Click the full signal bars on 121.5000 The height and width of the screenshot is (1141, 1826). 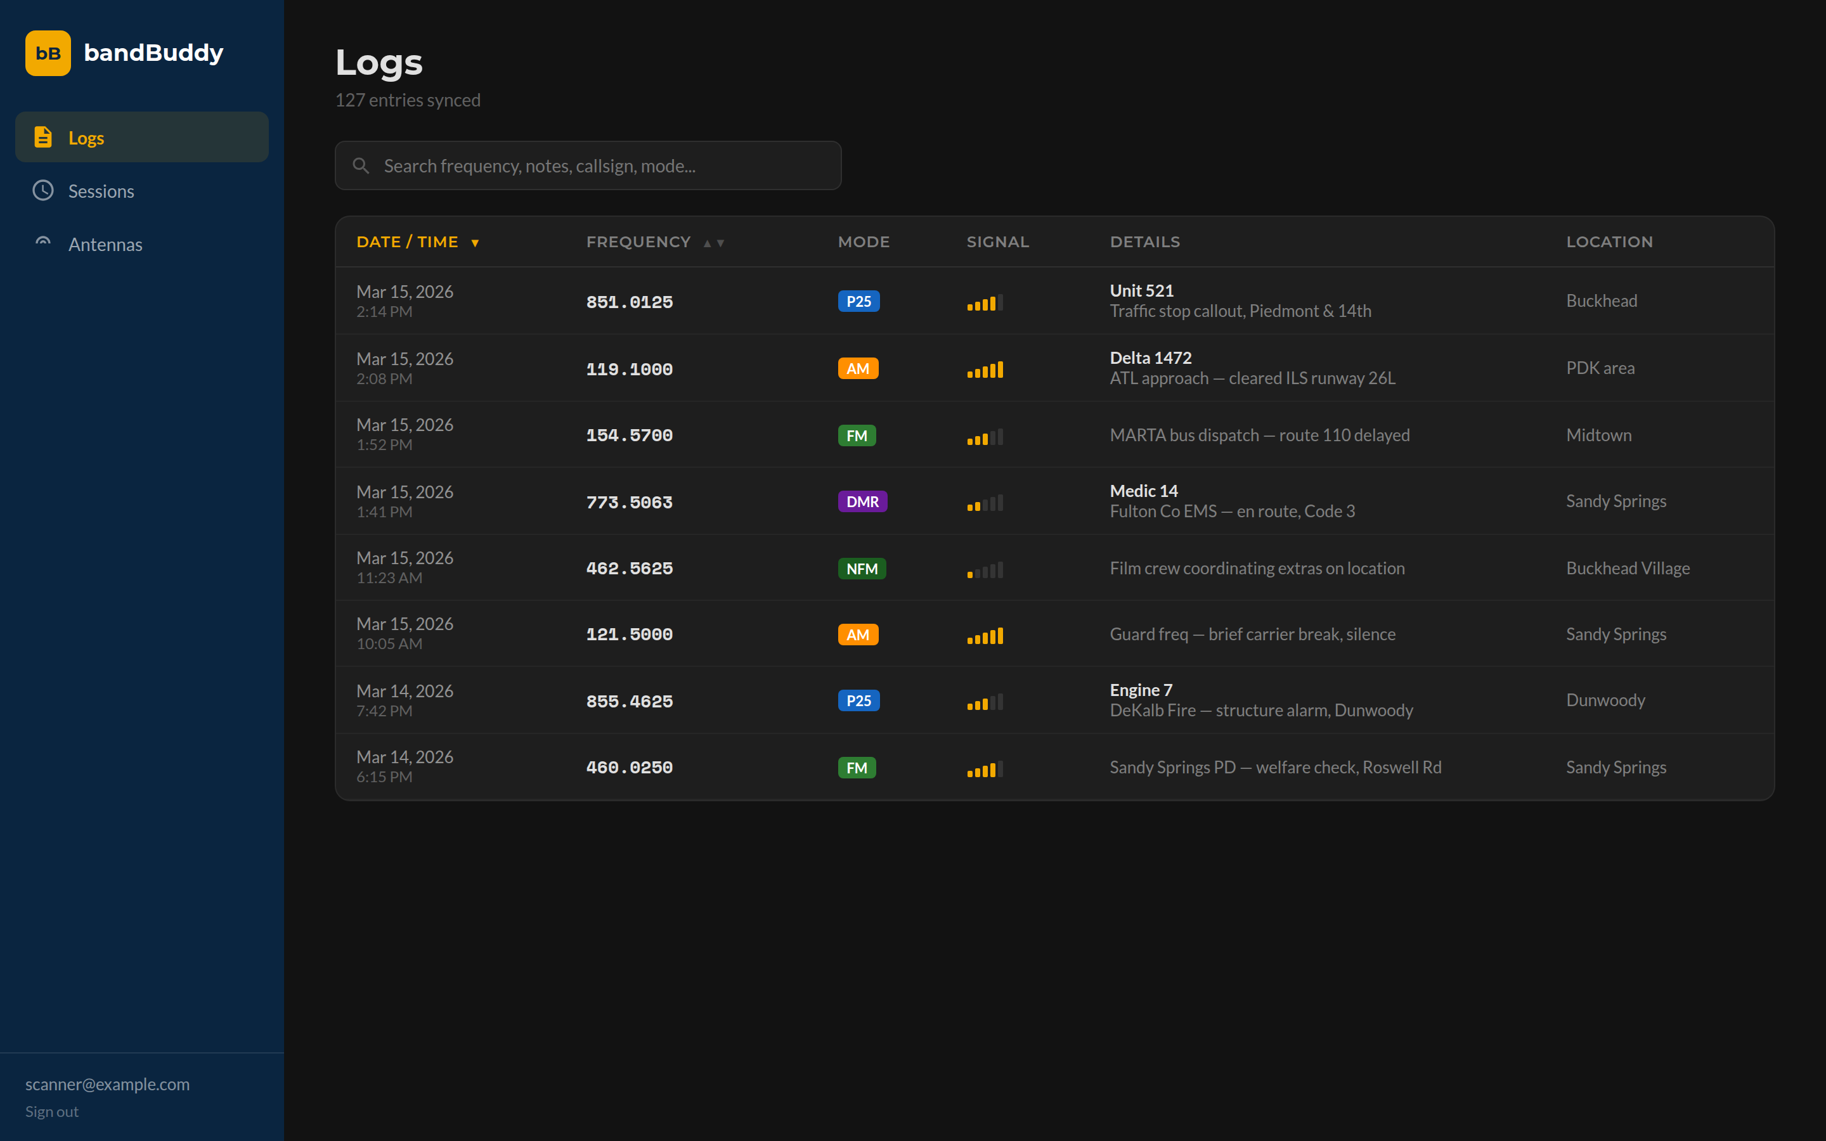point(985,635)
